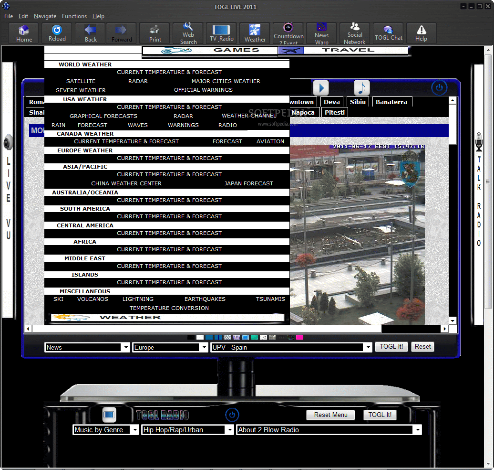Open MAJOR CITIES WEATHER link
The image size is (494, 470).
(x=226, y=81)
